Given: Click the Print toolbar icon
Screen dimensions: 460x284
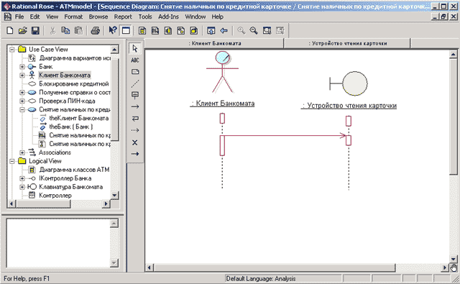Looking at the screenshot, I should click(96, 30).
